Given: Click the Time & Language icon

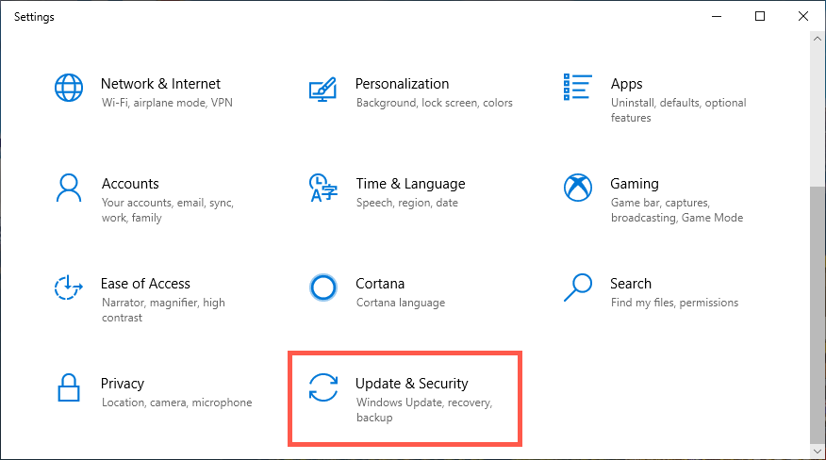Looking at the screenshot, I should (x=323, y=188).
